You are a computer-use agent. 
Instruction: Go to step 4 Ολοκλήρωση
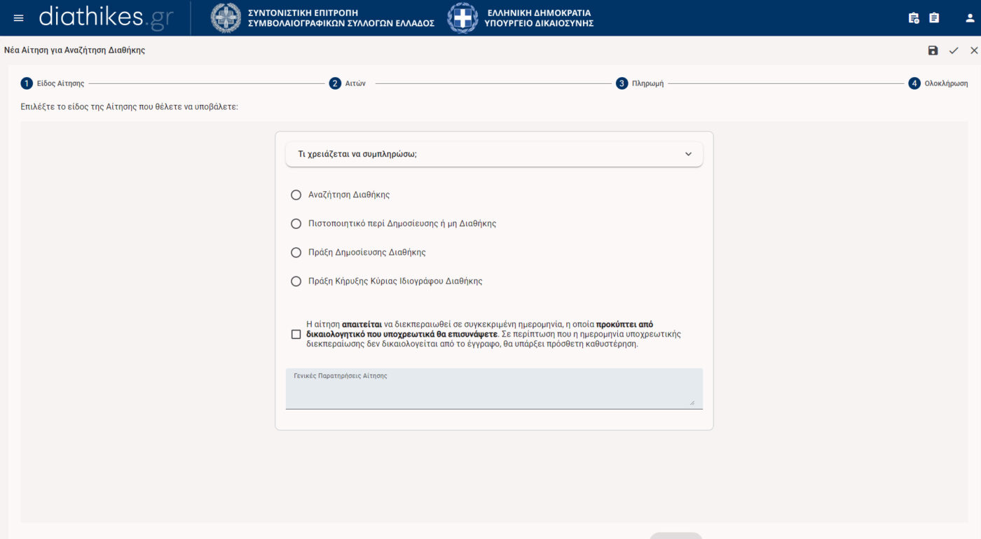tap(938, 83)
